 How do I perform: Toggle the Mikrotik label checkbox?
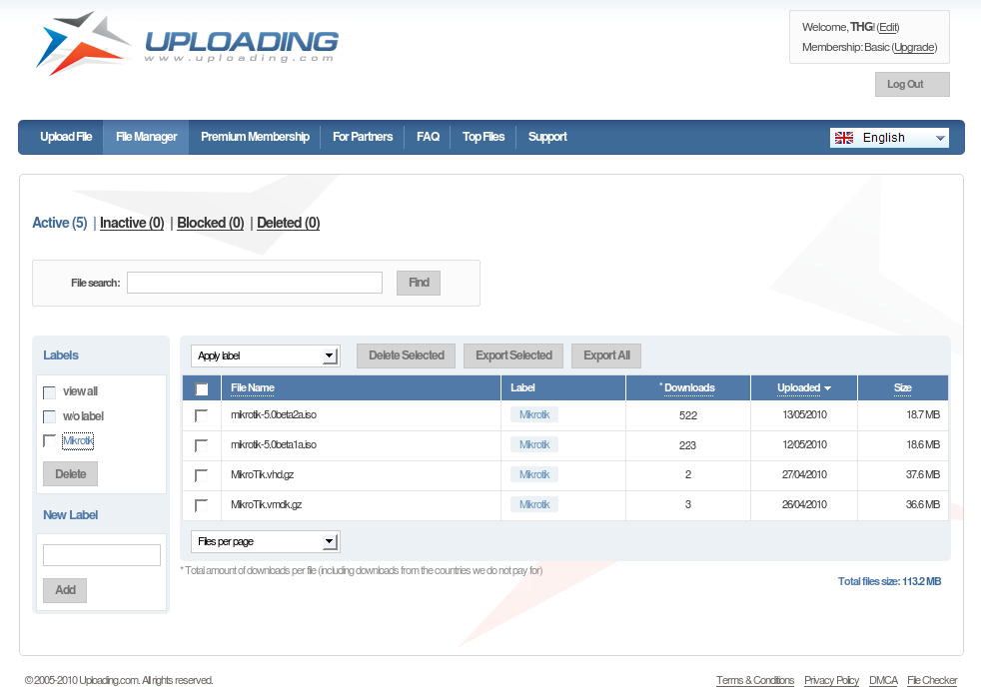click(x=49, y=440)
